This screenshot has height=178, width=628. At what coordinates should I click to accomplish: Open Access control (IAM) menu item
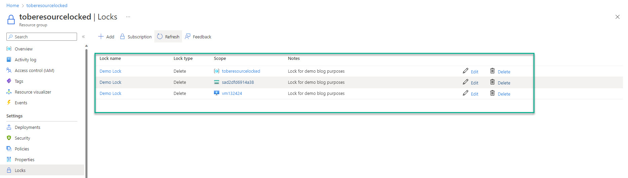34,70
